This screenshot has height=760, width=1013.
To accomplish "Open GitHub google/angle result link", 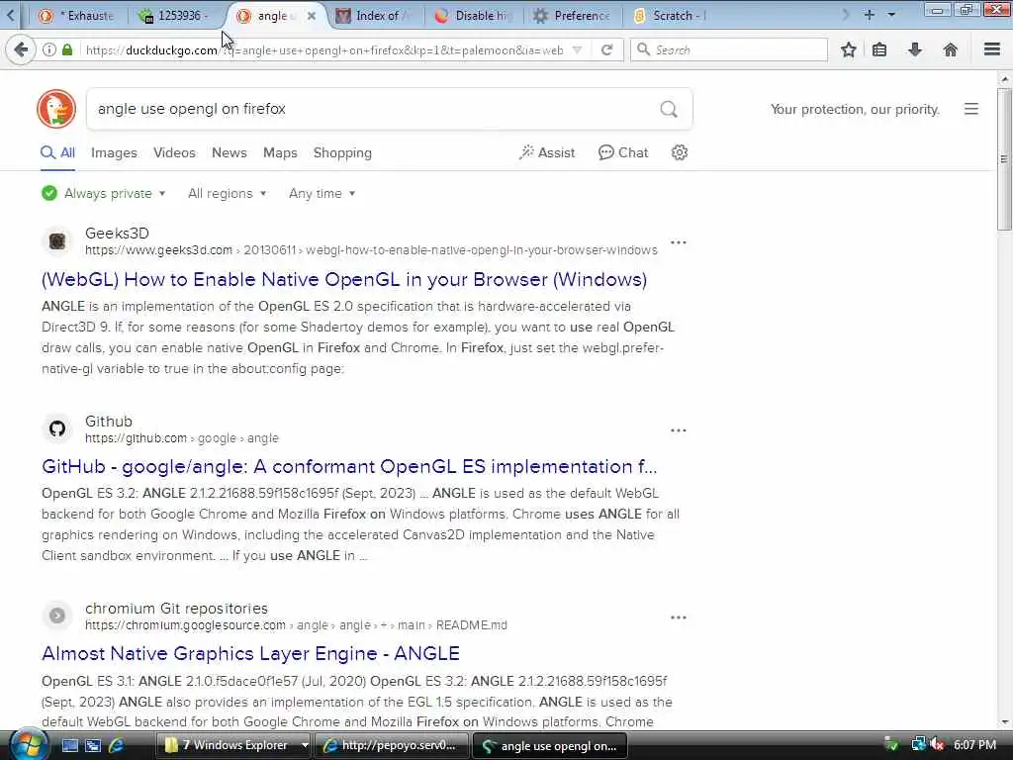I will coord(349,466).
